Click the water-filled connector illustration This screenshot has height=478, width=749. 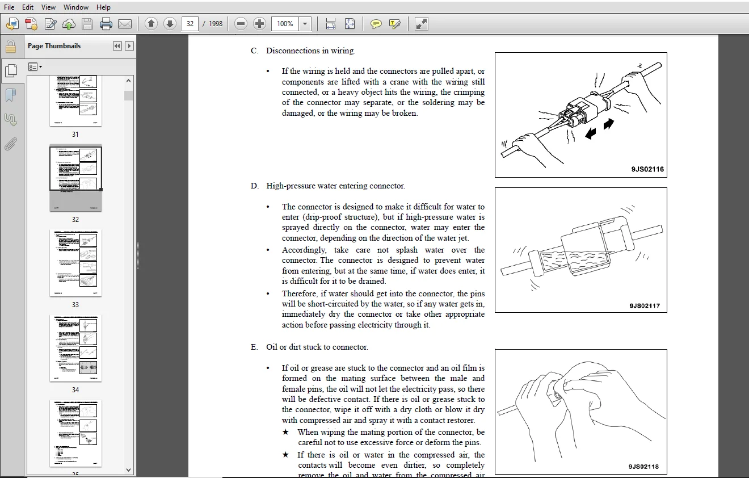coord(581,250)
